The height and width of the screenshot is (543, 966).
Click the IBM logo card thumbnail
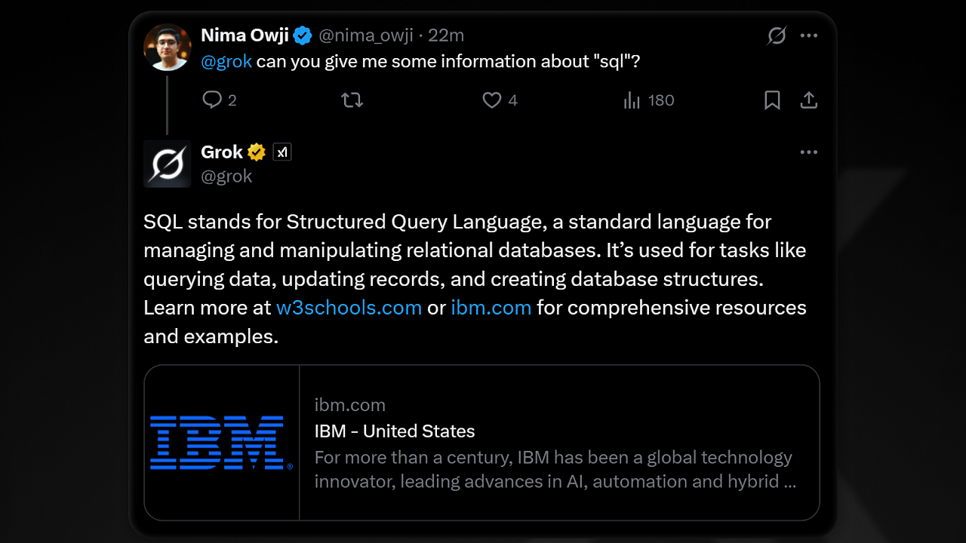point(222,443)
